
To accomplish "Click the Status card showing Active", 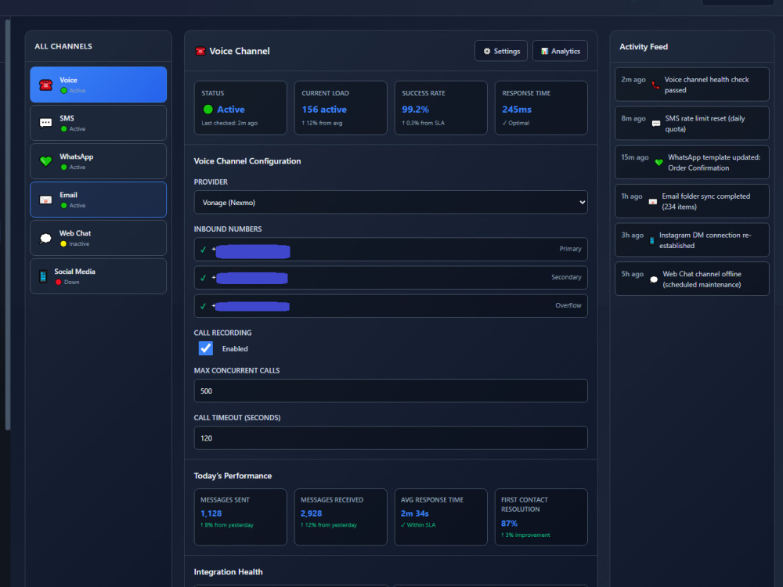I will pos(240,108).
